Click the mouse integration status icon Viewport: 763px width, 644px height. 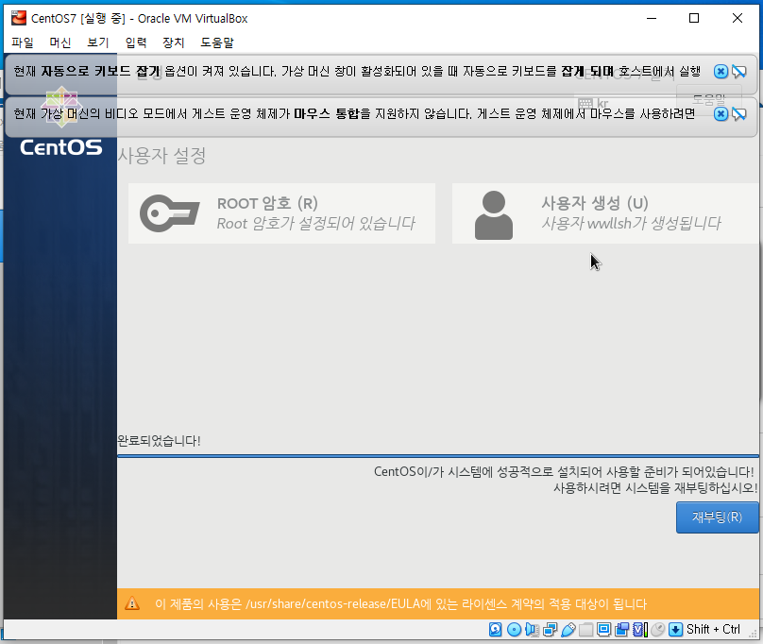coord(658,630)
